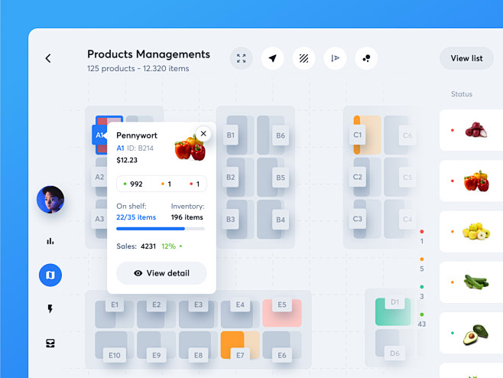Select shelf A3 label
The image size is (503, 378).
tap(99, 219)
